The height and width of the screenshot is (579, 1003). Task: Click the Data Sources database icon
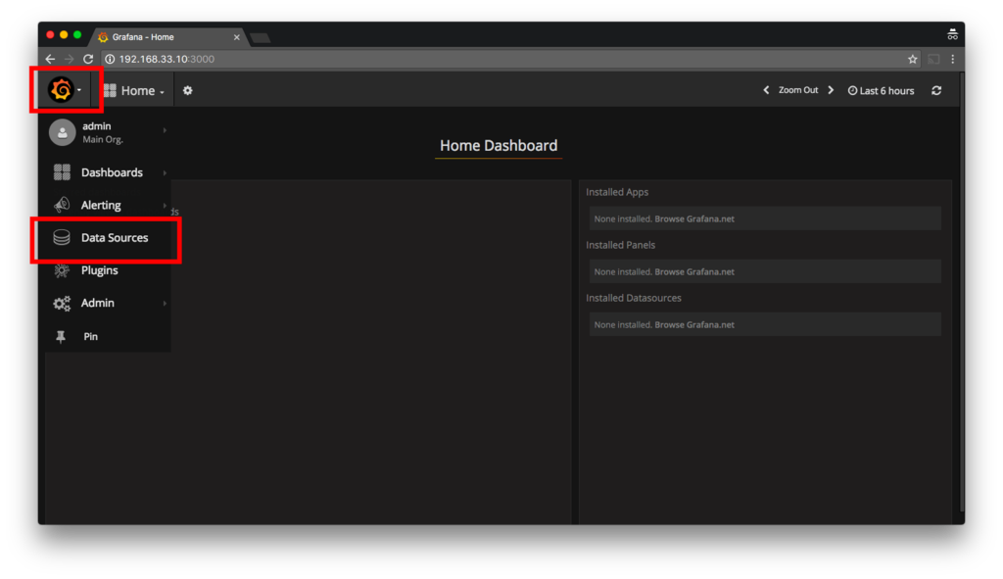[x=62, y=237]
